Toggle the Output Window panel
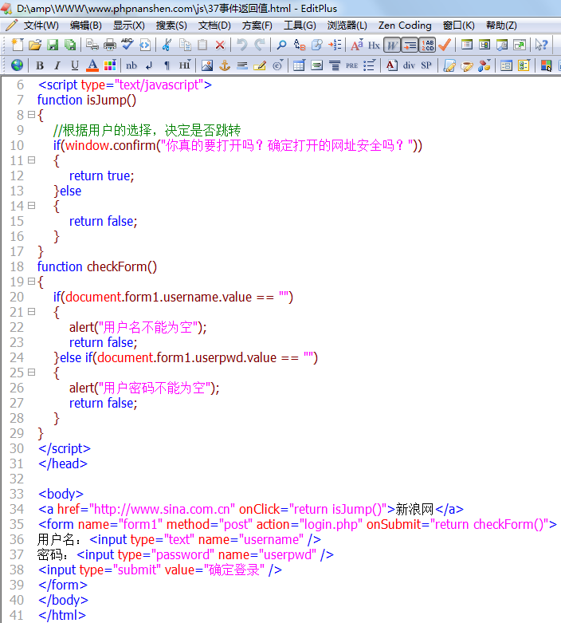The width and height of the screenshot is (561, 623). [502, 45]
